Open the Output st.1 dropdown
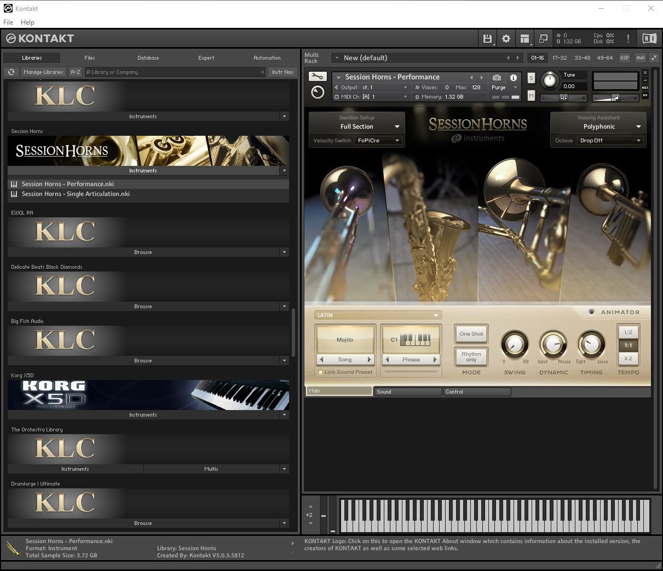Screen dimensions: 663x571 pos(371,88)
